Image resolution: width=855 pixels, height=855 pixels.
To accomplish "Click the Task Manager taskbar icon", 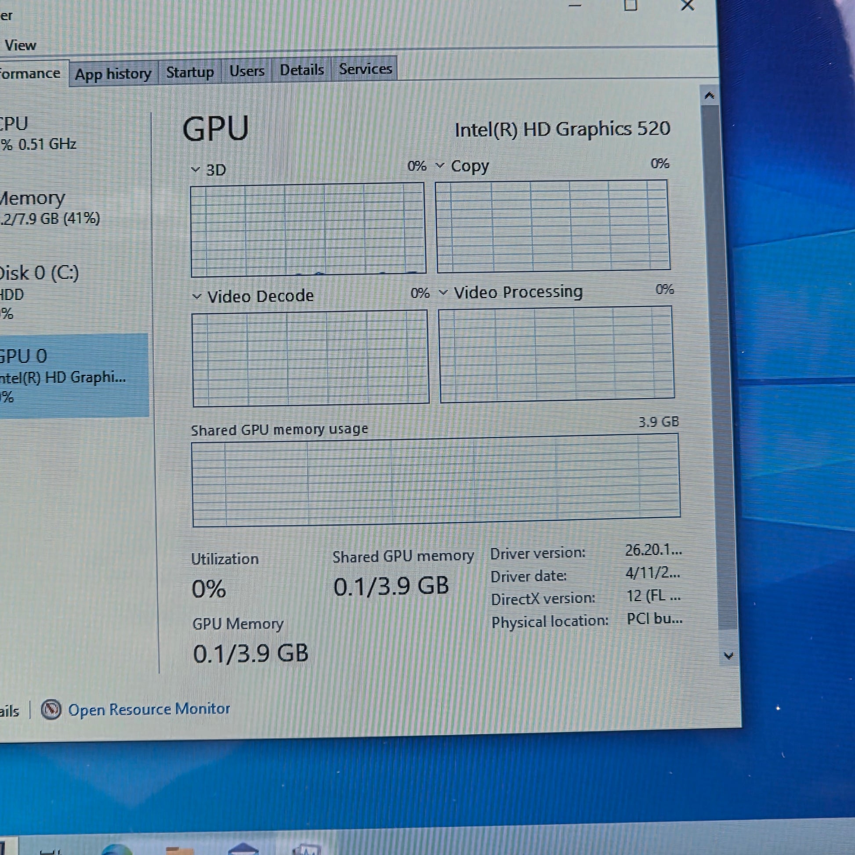I will point(306,850).
